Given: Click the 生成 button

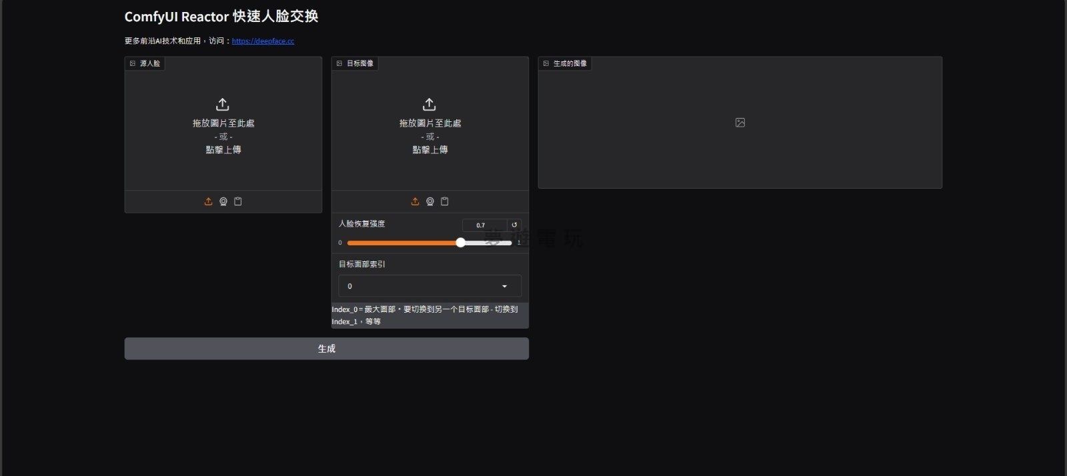Looking at the screenshot, I should click(x=327, y=349).
